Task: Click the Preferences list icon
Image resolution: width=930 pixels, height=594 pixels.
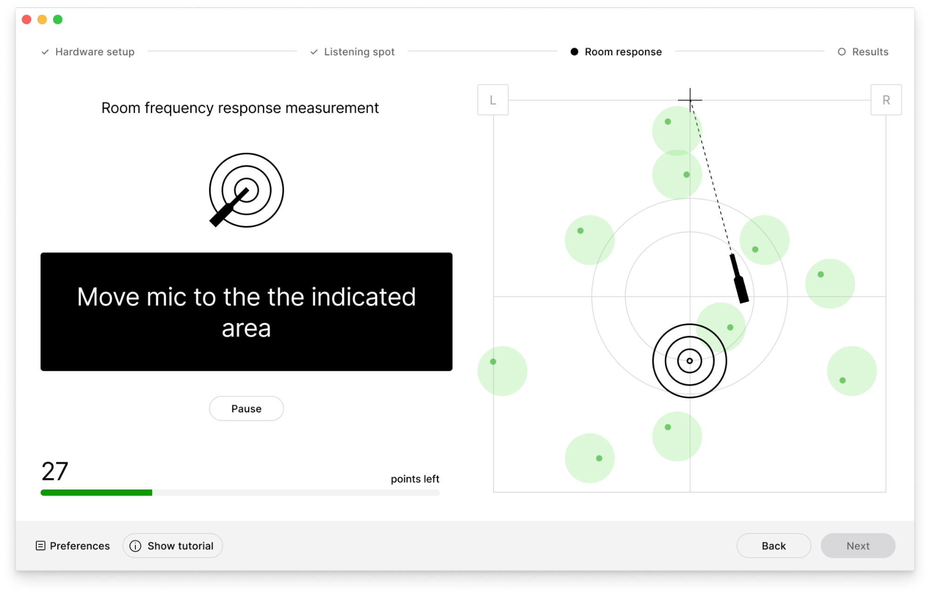Action: coord(40,546)
